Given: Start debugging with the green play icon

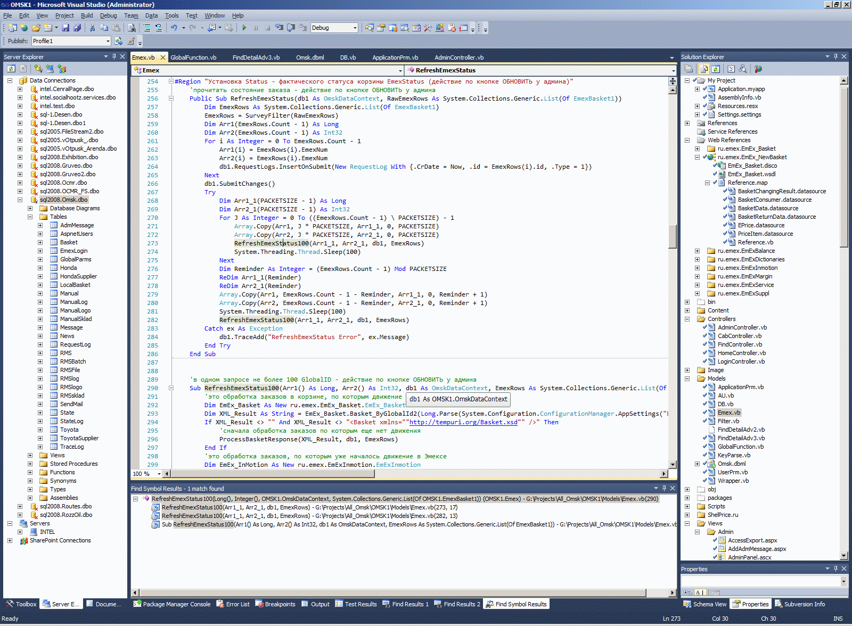Looking at the screenshot, I should (x=244, y=28).
